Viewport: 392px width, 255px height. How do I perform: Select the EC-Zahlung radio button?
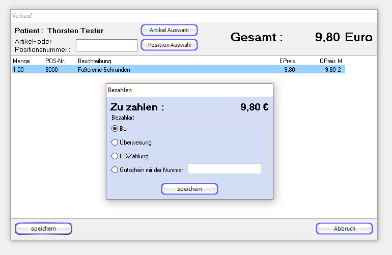[115, 156]
